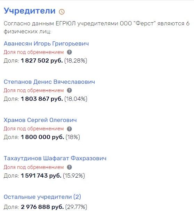The width and height of the screenshot is (194, 211).
Task: Click help icon beside Аванесян's encumbrance label
Action: coord(70,52)
